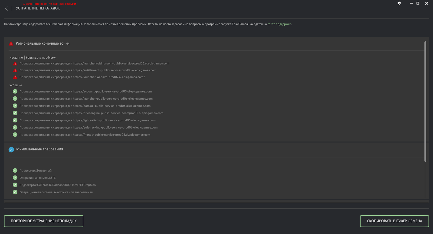The width and height of the screenshot is (433, 234).
Task: Click the УСТРАНЕНИЕ НЕПОЛАДОК page title
Action: point(38,8)
